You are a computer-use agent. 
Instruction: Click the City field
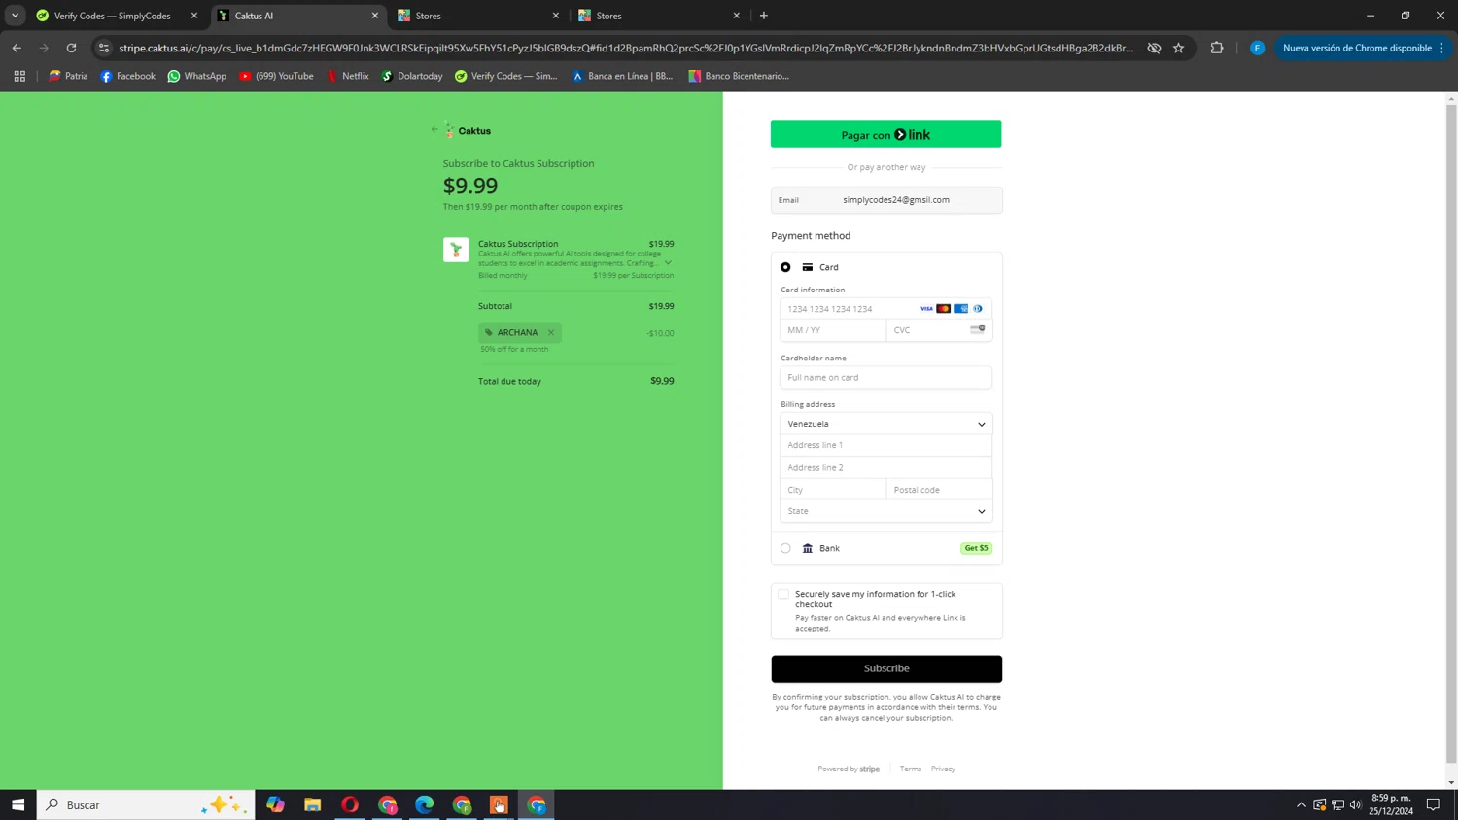click(833, 490)
